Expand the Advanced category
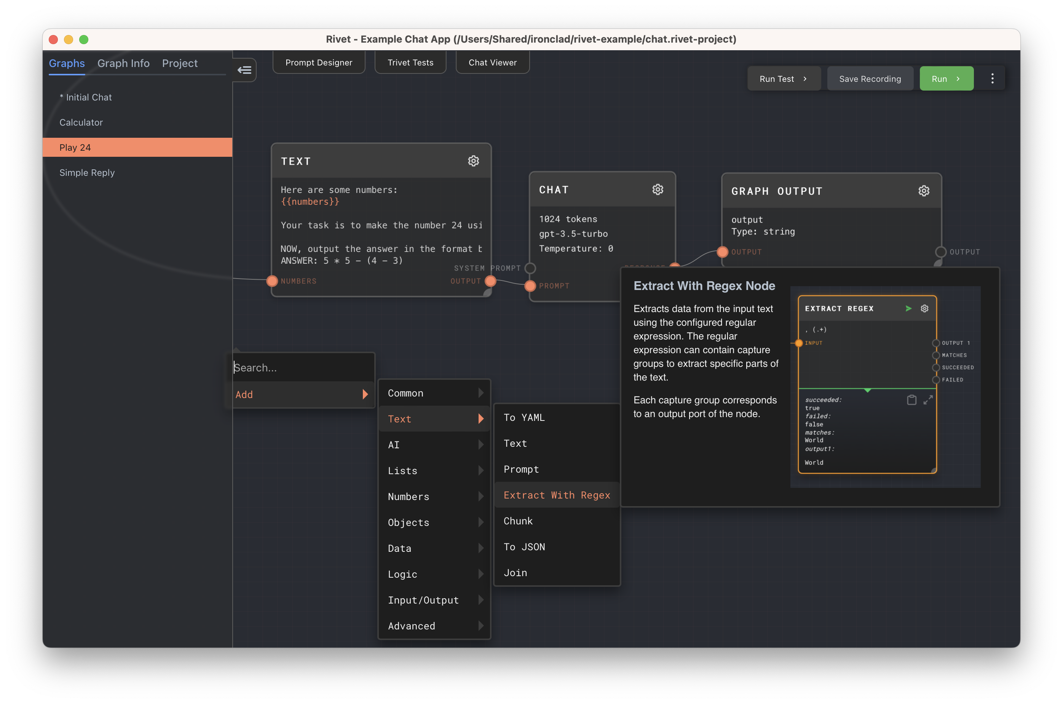 tap(434, 626)
